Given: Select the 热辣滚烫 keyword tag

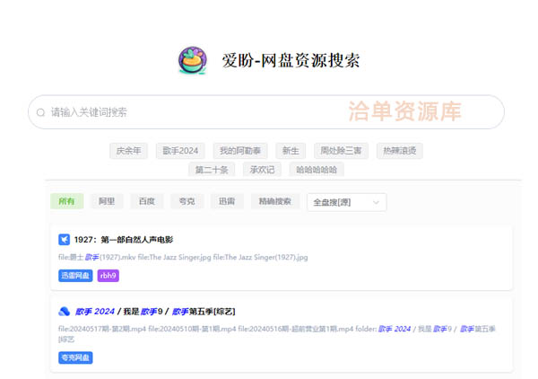Looking at the screenshot, I should [x=400, y=151].
